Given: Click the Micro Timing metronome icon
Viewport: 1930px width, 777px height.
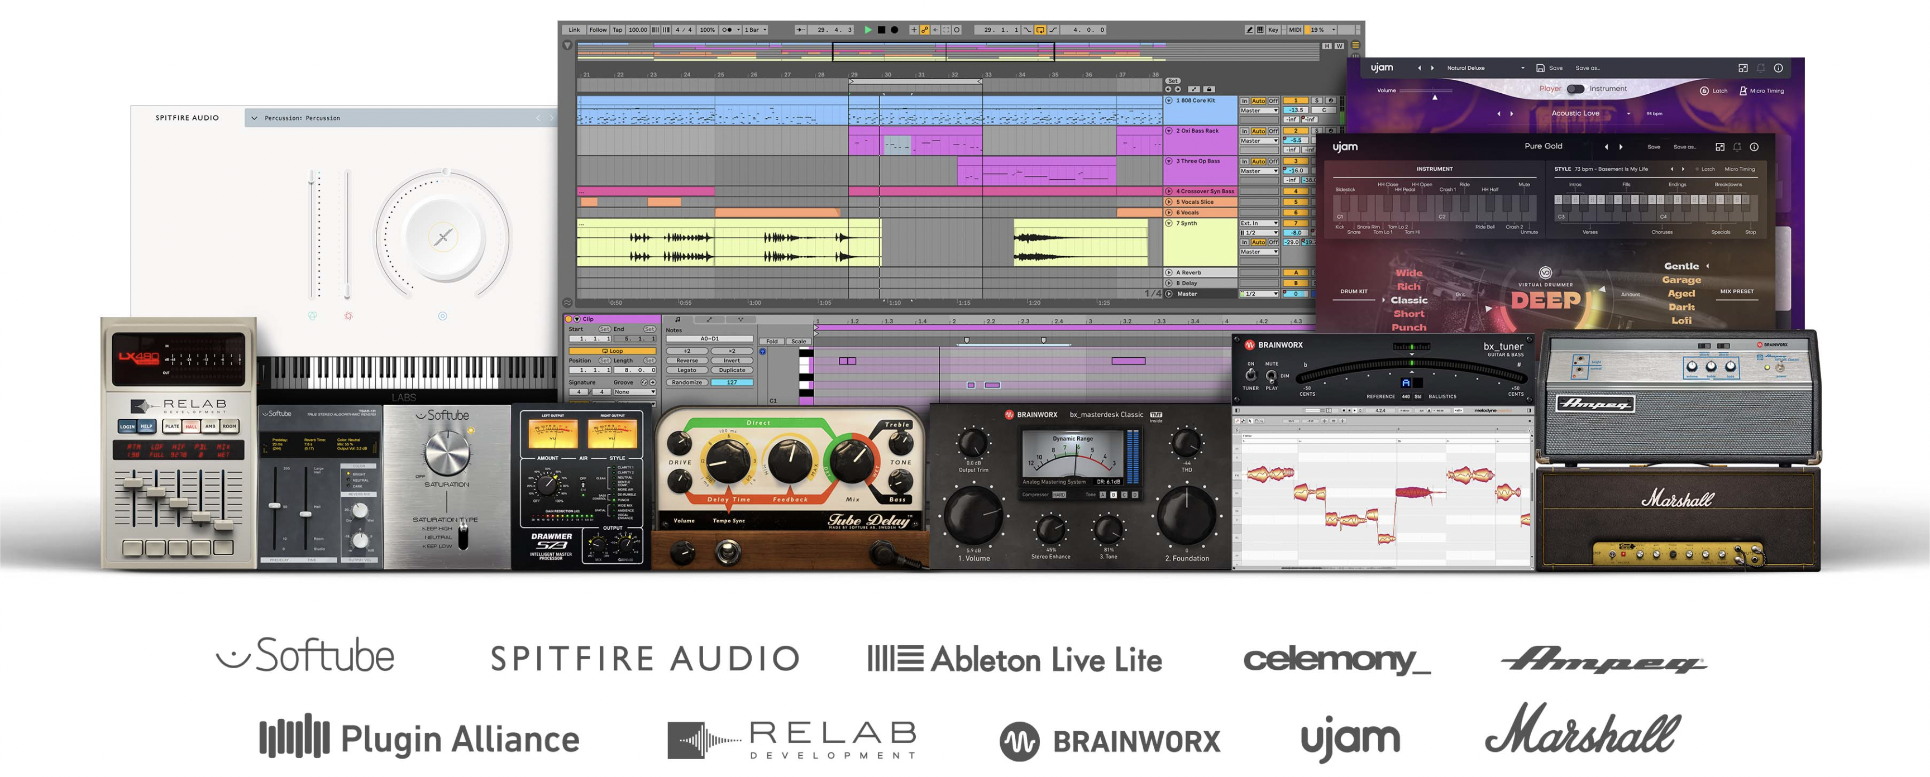Looking at the screenshot, I should pos(1743,90).
